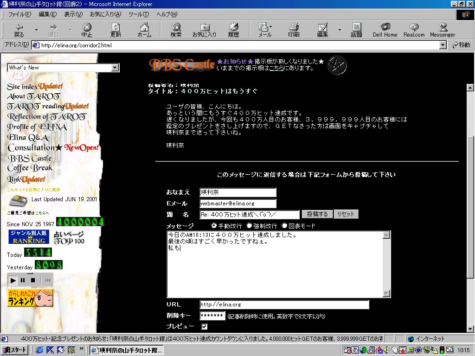Expand the Back button history arrow
Screen dimensions: 475x356
point(36,30)
